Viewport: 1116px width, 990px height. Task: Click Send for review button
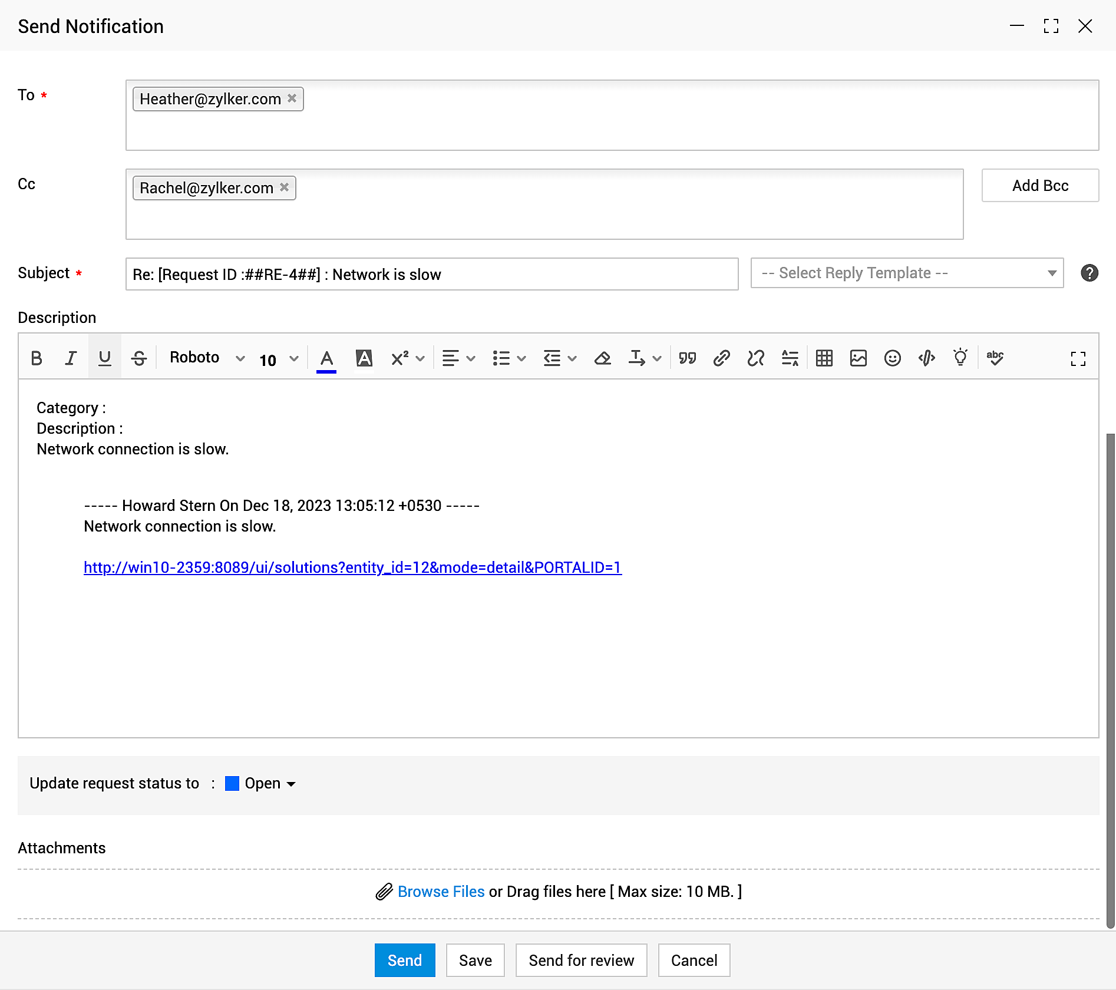[x=581, y=960]
